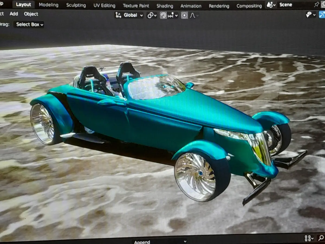Open the asset display mode grid dropdown
The height and width of the screenshot is (244, 325).
(x=309, y=238)
